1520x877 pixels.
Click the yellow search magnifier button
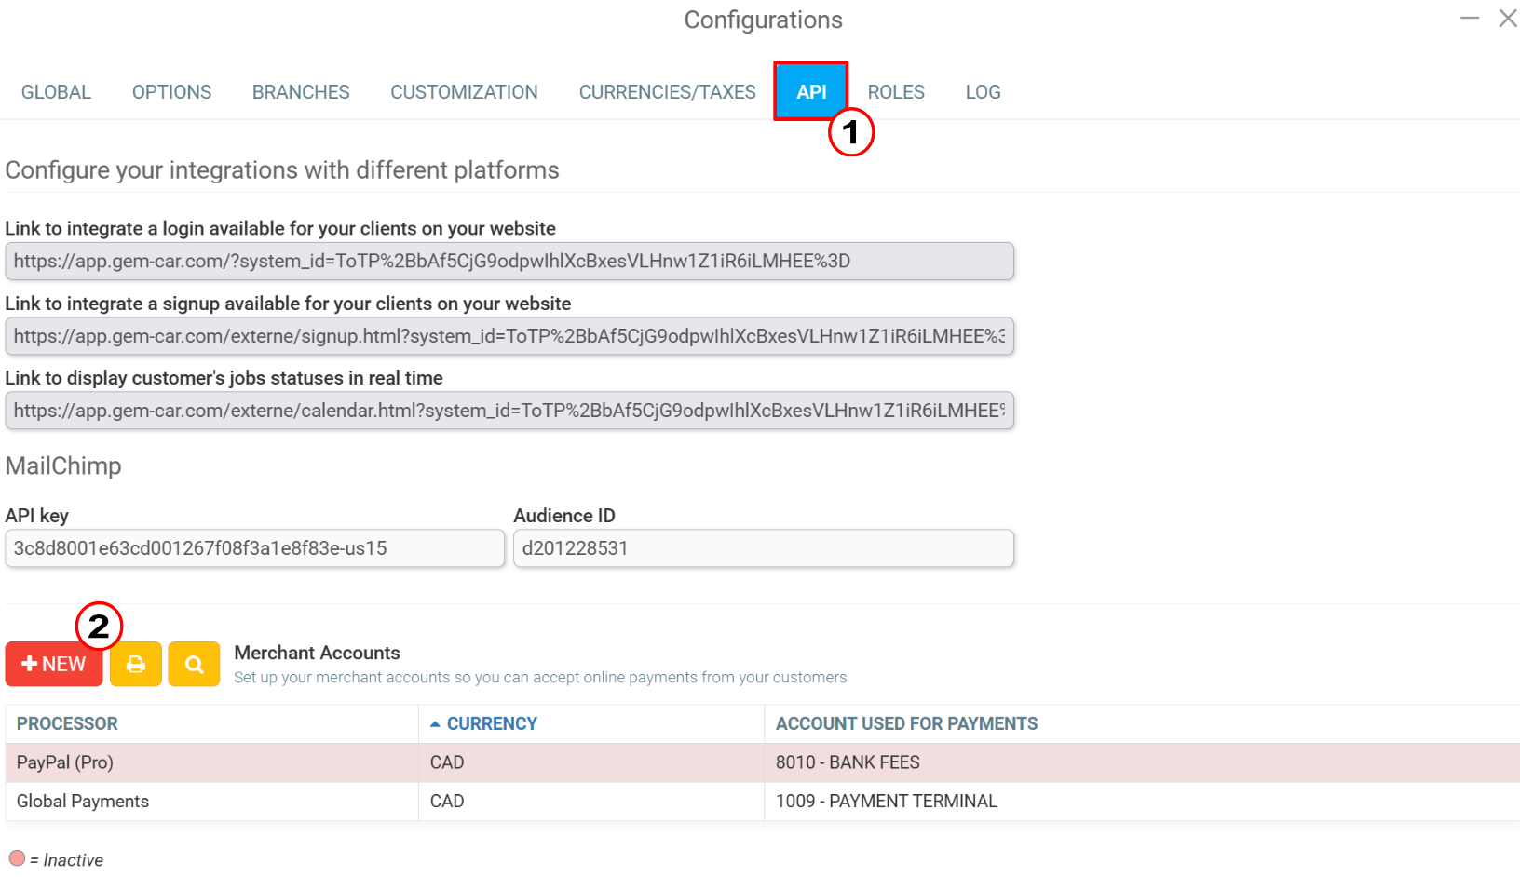(194, 664)
